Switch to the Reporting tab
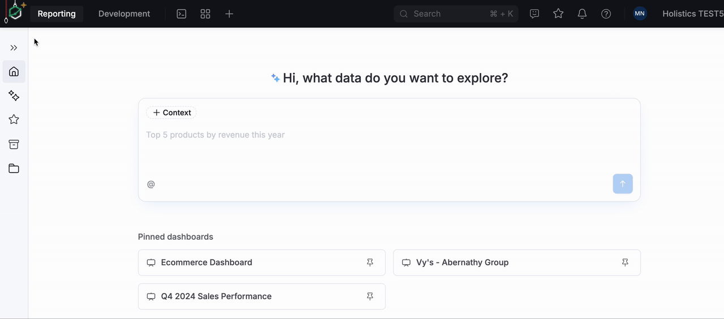 point(57,14)
